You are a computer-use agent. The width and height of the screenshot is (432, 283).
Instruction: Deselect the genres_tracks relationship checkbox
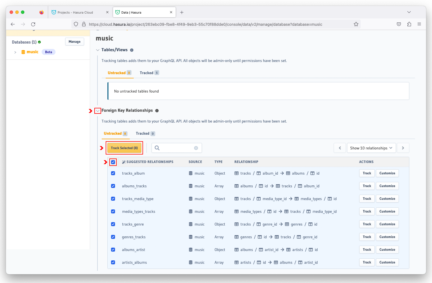pyautogui.click(x=113, y=237)
